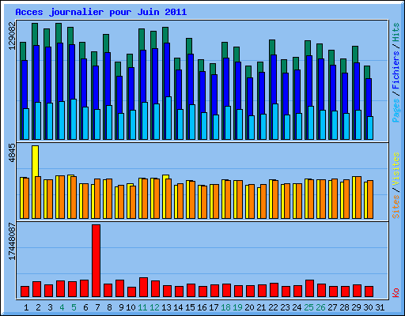
Task: Click the y-axis value 17448087
Action: (12, 242)
